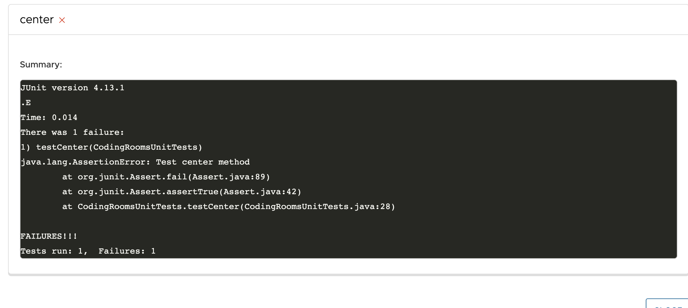
Task: Select the Summary label
Action: [41, 64]
